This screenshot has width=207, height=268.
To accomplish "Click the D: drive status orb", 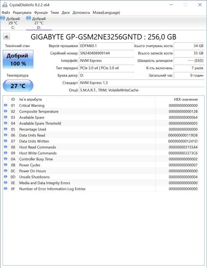I will coord(29,18).
